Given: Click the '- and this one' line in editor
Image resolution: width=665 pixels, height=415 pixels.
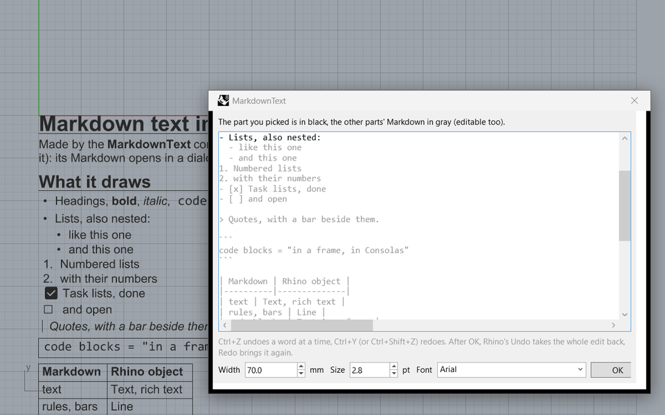Looking at the screenshot, I should coord(263,158).
